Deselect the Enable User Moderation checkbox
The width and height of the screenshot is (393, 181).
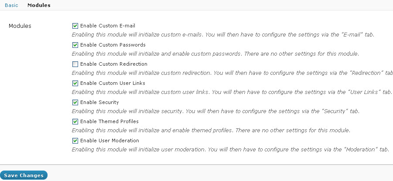click(x=75, y=141)
